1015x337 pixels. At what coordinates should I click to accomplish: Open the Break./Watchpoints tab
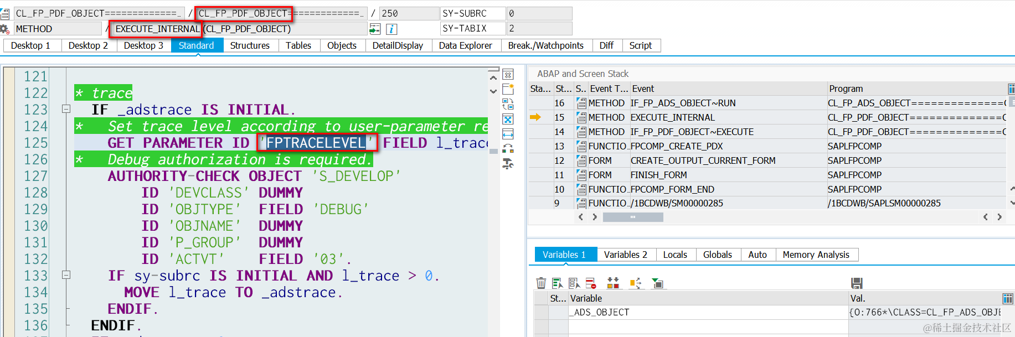546,45
